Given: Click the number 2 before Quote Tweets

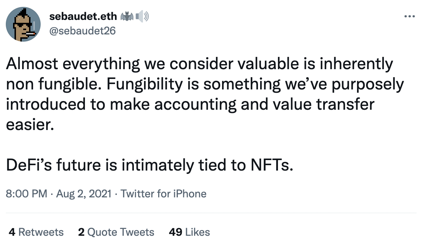Looking at the screenshot, I should 81,232.
